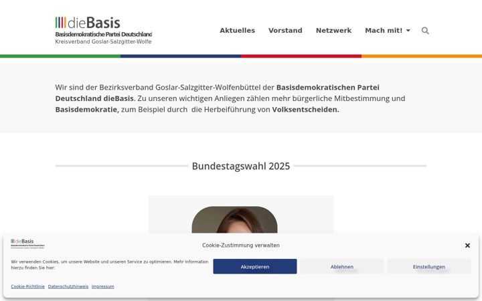
Task: Click the Cookie-Zustimmung verwalten title
Action: click(x=241, y=245)
